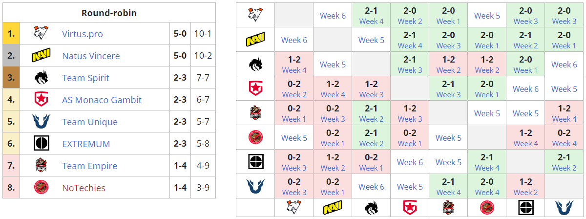
Task: Click the AS Monaco Gambit logo in standings
Action: coord(41,100)
